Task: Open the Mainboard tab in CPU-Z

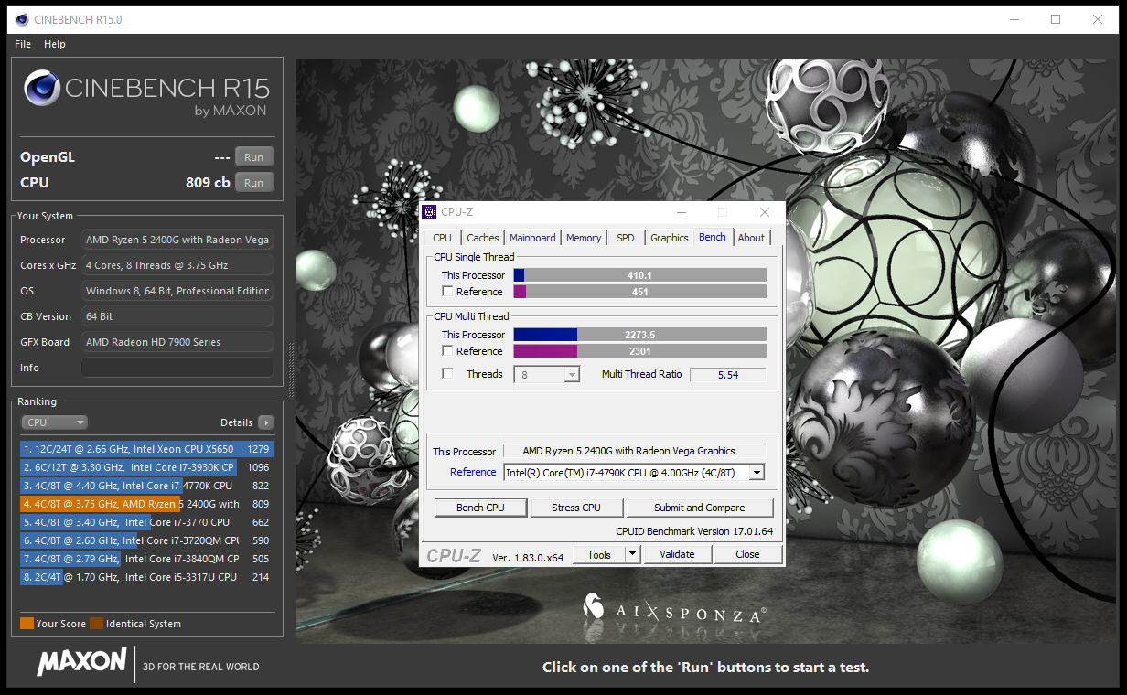Action: pos(532,238)
